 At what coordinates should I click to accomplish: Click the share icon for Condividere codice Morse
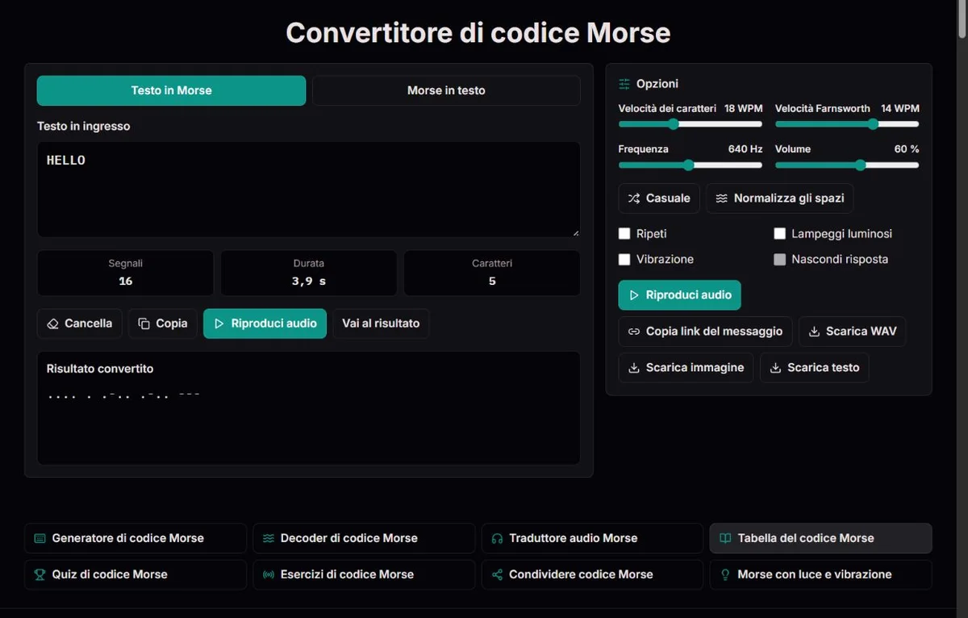point(497,574)
